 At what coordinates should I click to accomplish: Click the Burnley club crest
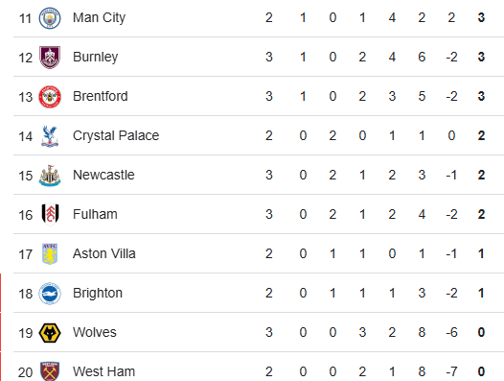[x=50, y=58]
